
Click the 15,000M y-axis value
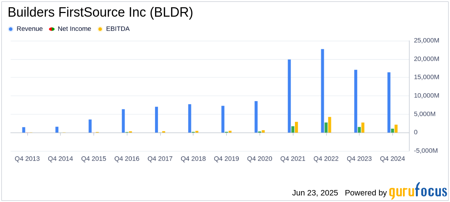click(x=427, y=77)
